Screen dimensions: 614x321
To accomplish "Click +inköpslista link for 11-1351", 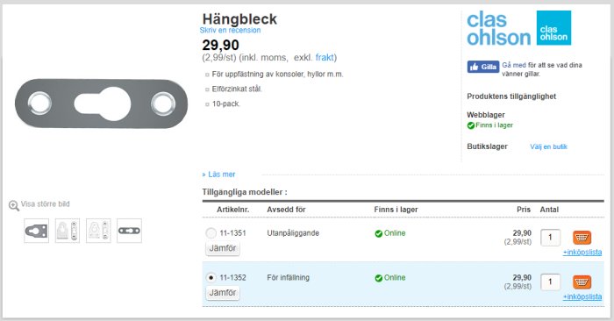I will 582,253.
